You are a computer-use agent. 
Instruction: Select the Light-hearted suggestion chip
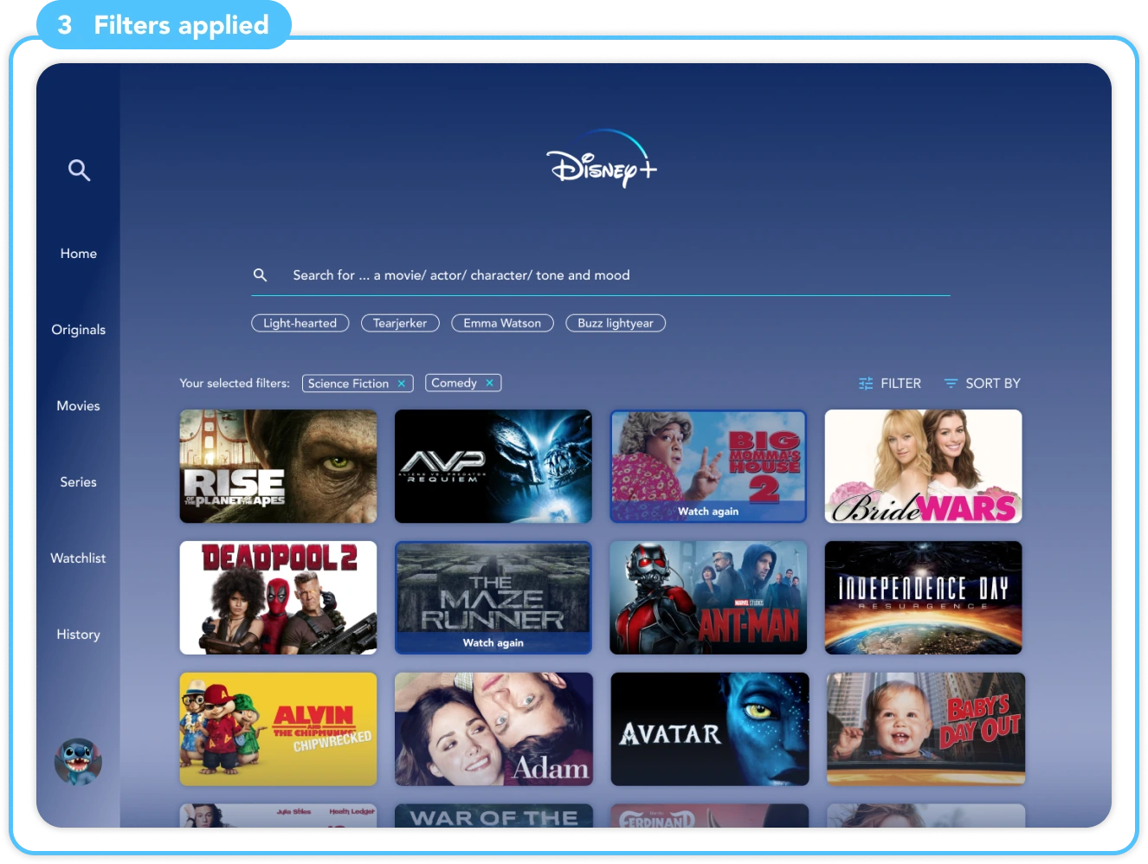pyautogui.click(x=300, y=323)
